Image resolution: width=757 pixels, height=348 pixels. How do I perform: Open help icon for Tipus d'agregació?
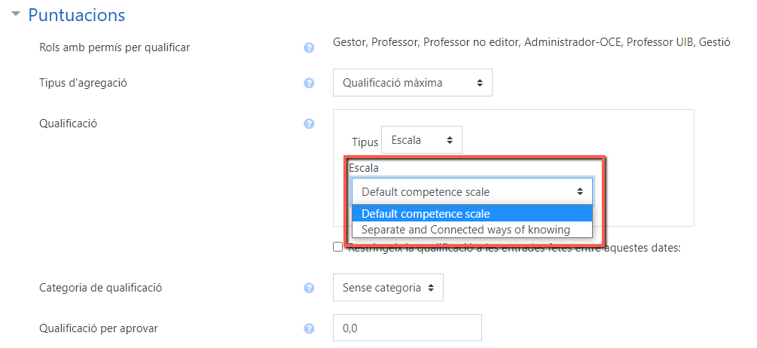pyautogui.click(x=309, y=83)
